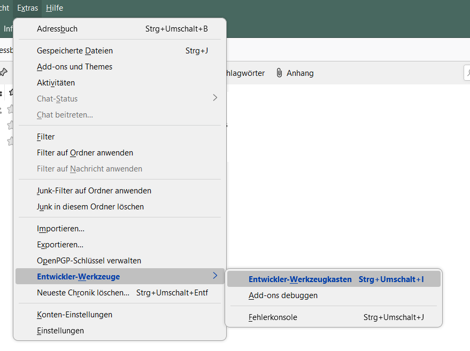Screen dimensions: 470x351
Task: Choose Aktivitäten in the menu
Action: tap(56, 83)
